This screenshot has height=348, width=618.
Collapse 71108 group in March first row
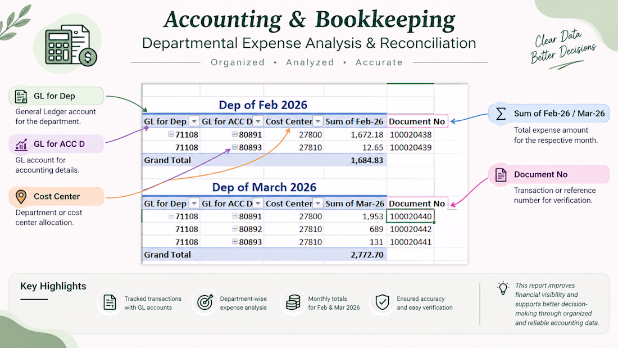171,216
